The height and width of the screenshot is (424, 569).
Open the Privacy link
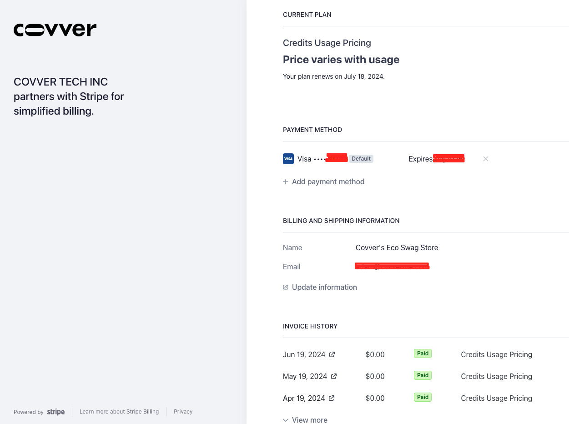[183, 412]
